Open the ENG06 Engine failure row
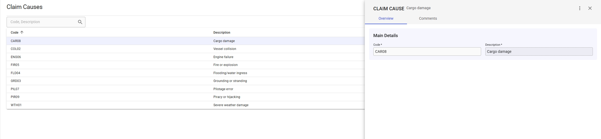 (x=184, y=57)
